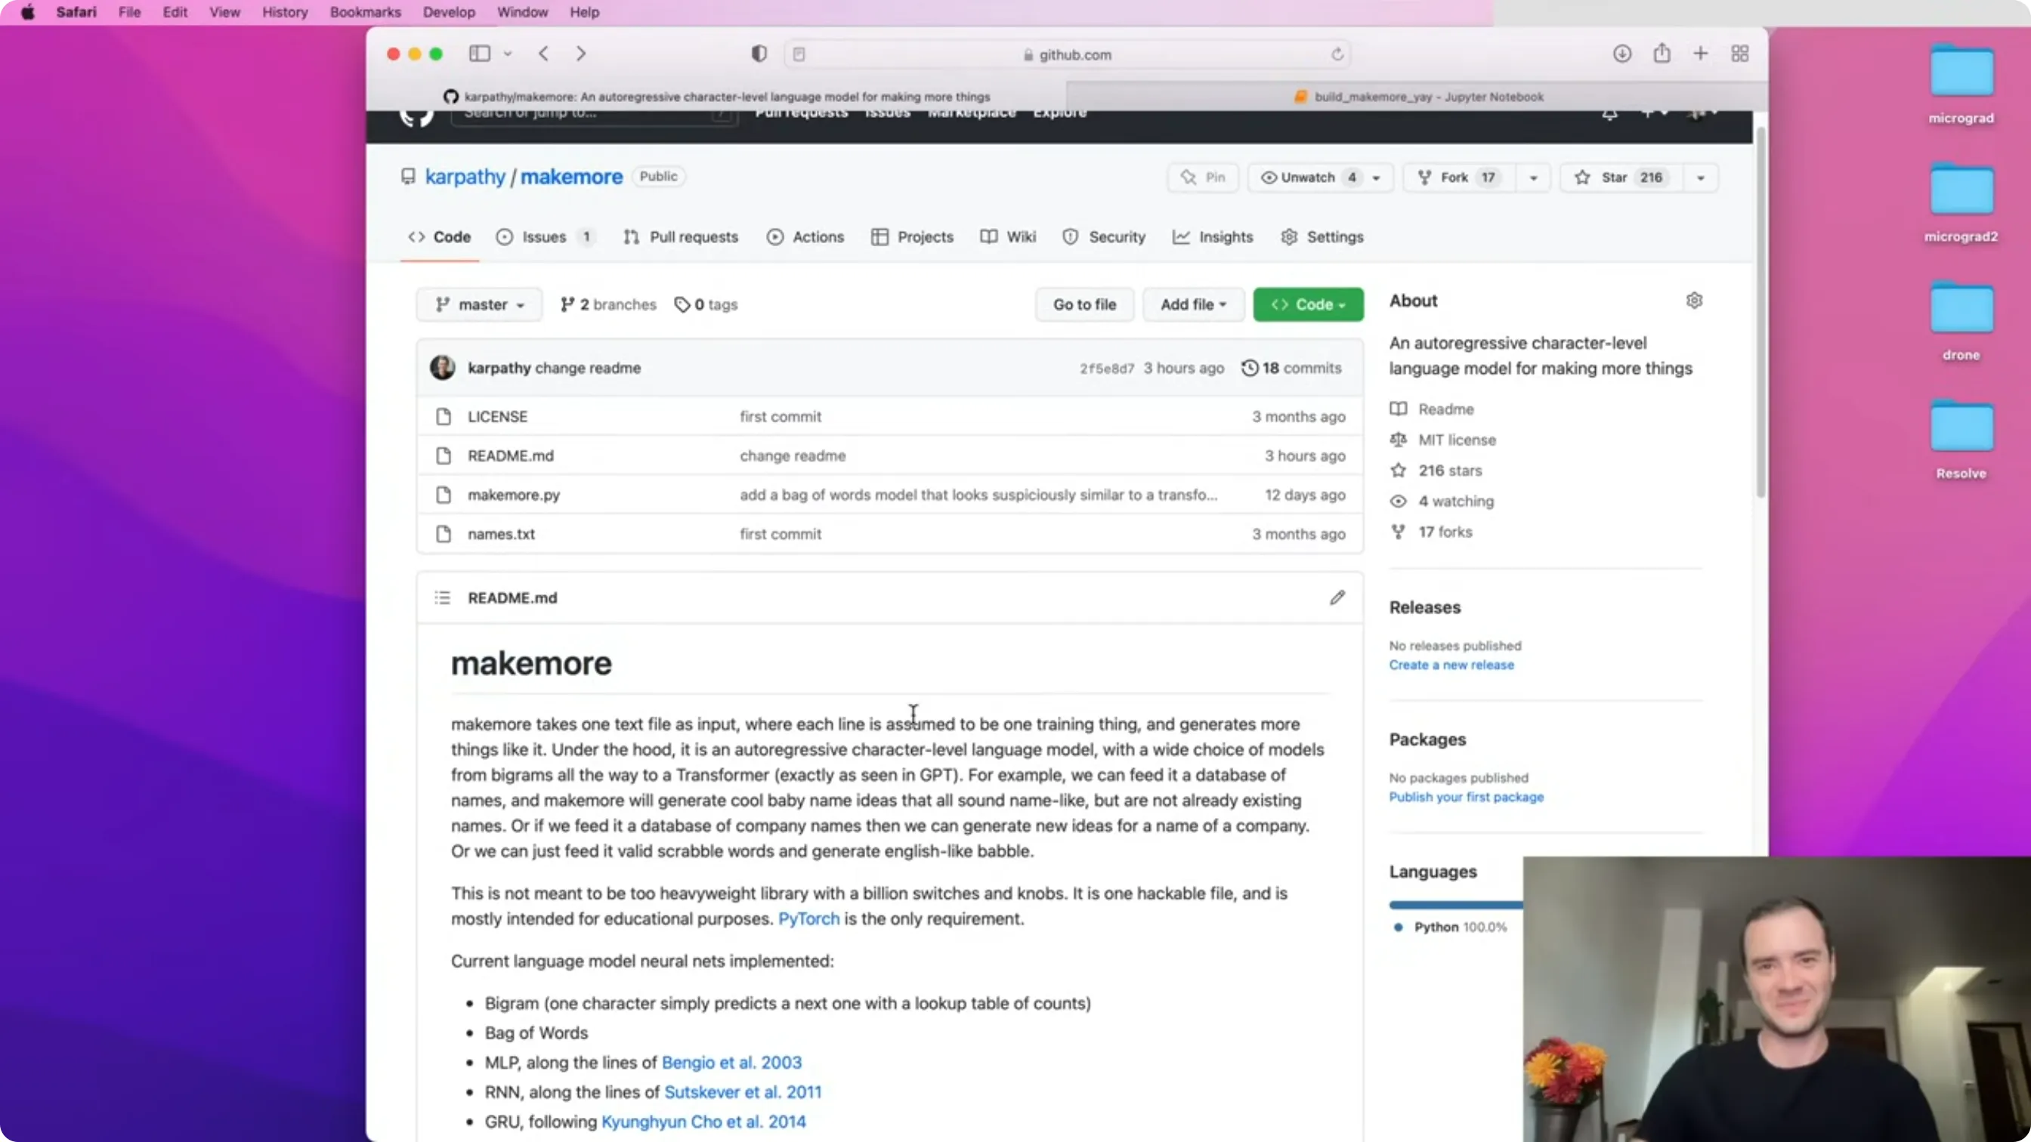
Task: View the 0 tags link
Action: 706,304
